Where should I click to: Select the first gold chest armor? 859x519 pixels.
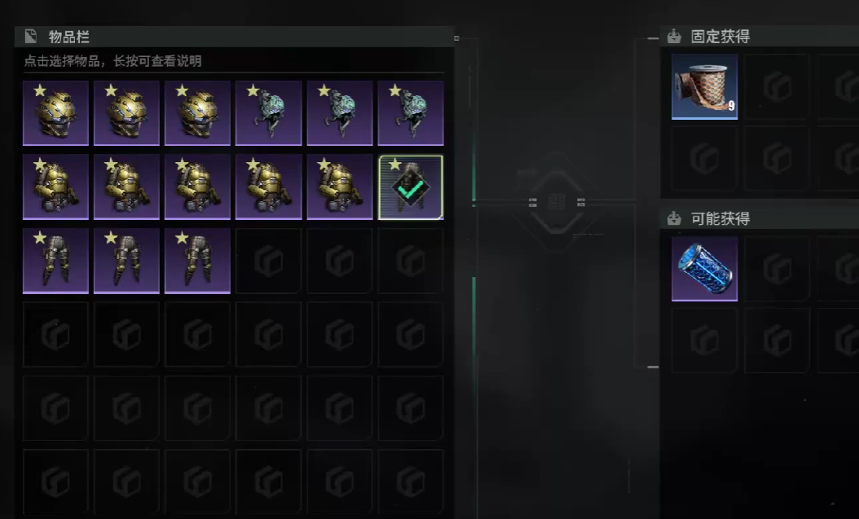55,187
